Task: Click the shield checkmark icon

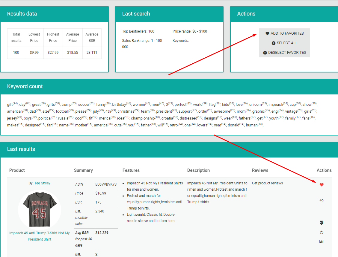Action: coord(322,223)
